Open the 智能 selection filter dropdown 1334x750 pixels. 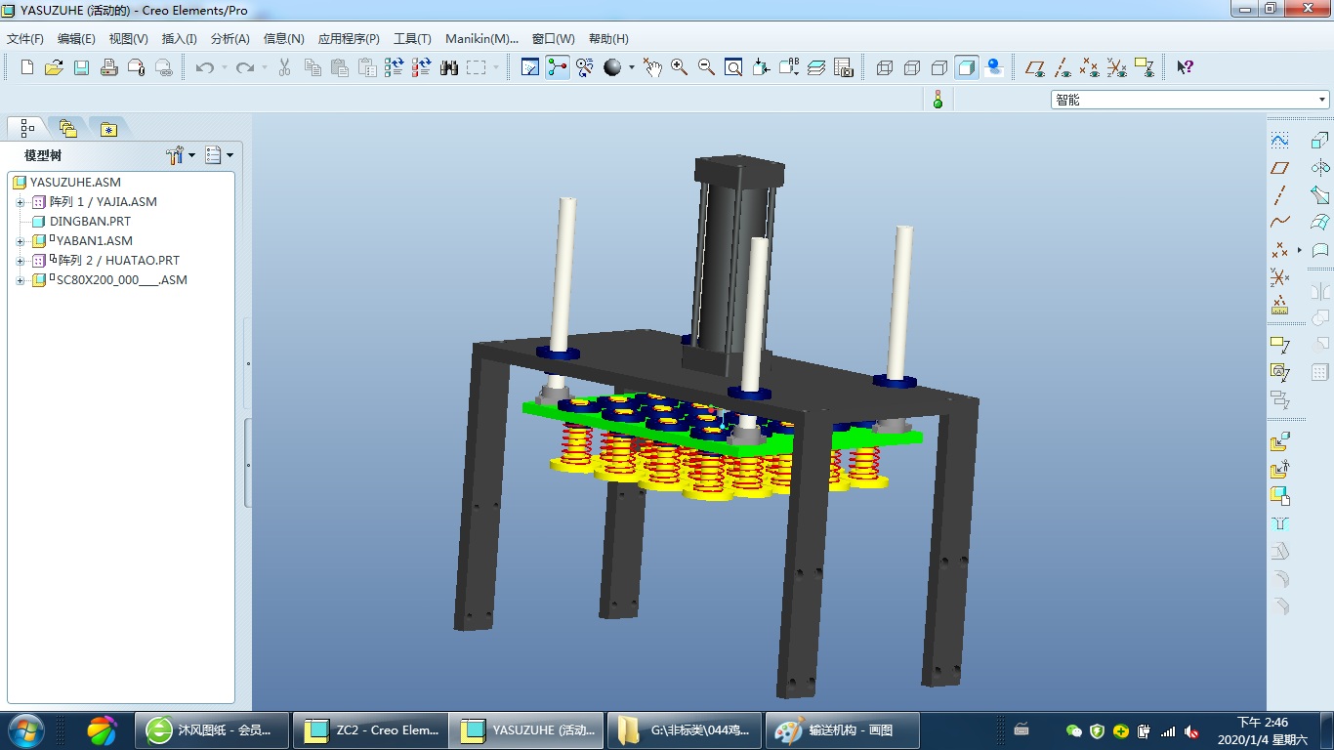pyautogui.click(x=1323, y=100)
